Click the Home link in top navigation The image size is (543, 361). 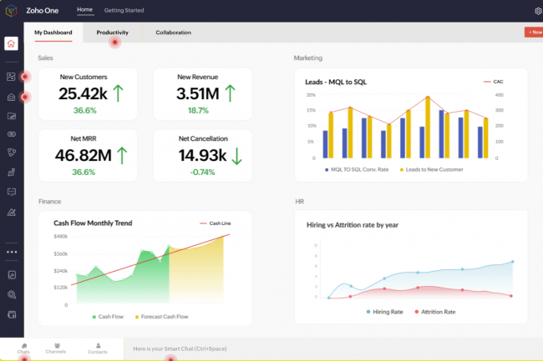84,11
